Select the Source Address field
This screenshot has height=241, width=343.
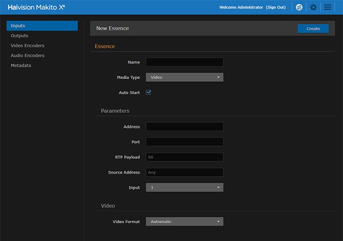pos(184,172)
